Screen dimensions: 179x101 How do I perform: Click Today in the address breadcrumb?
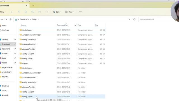click(x=34, y=19)
